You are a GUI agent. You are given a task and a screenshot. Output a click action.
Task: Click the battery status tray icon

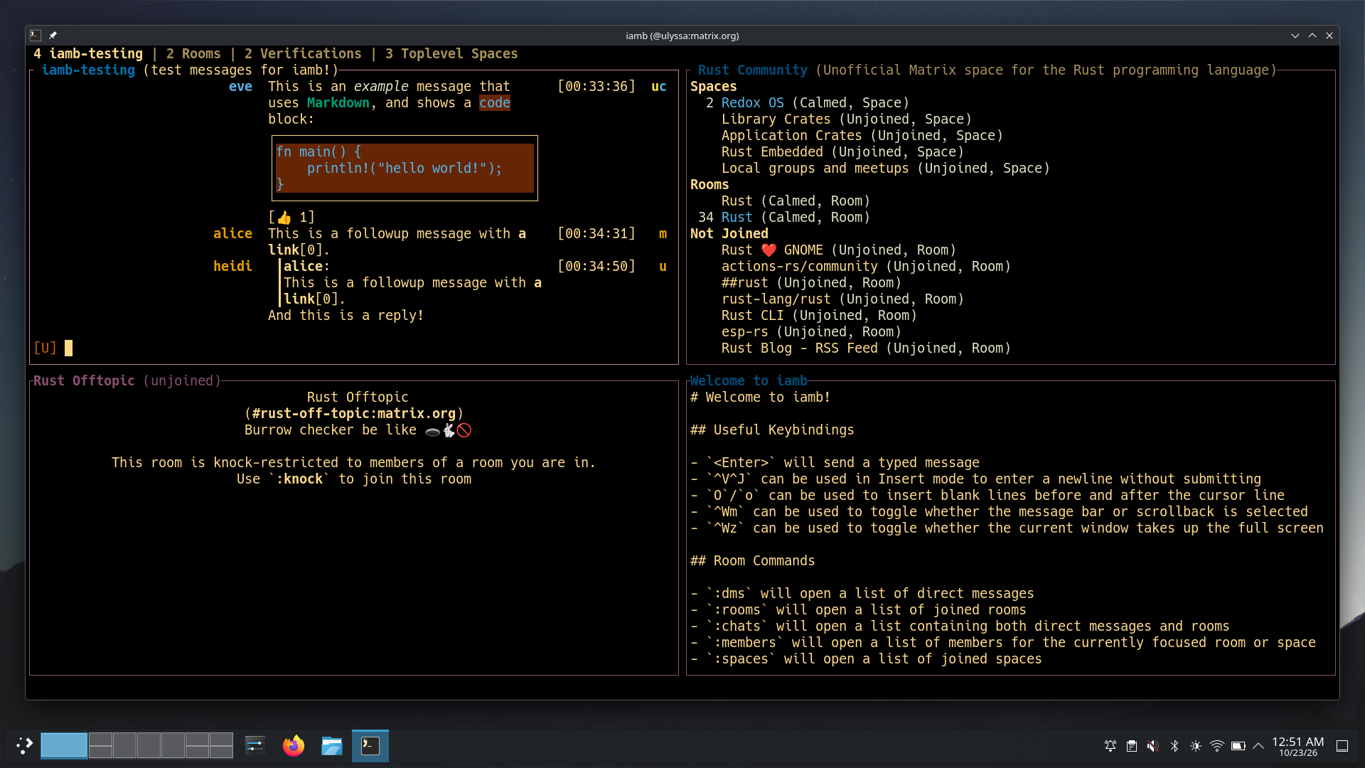click(x=1238, y=746)
